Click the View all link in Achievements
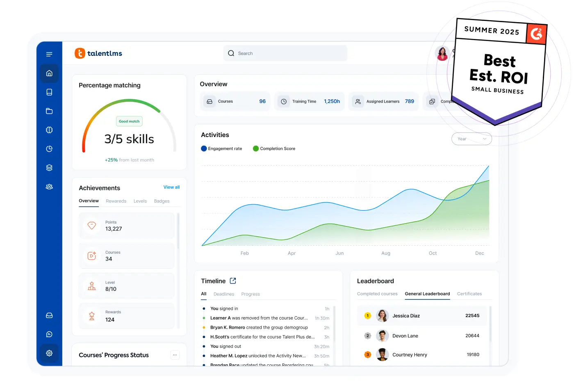This screenshot has height=384, width=574. click(x=171, y=187)
